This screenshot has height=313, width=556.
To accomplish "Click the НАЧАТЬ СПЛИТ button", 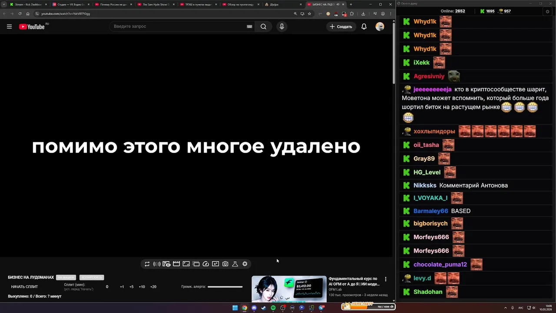I will 24,287.
